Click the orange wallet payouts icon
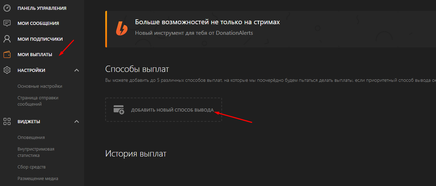Image resolution: width=436 pixels, height=186 pixels. (x=7, y=55)
